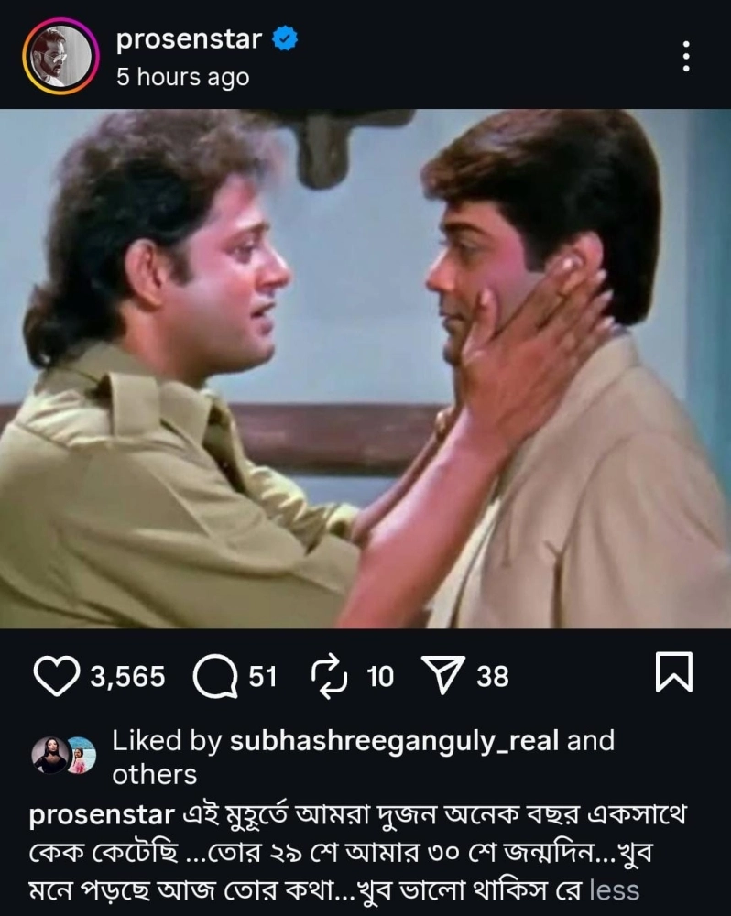Tap the blue verified badge
The image size is (731, 916).
(x=285, y=38)
